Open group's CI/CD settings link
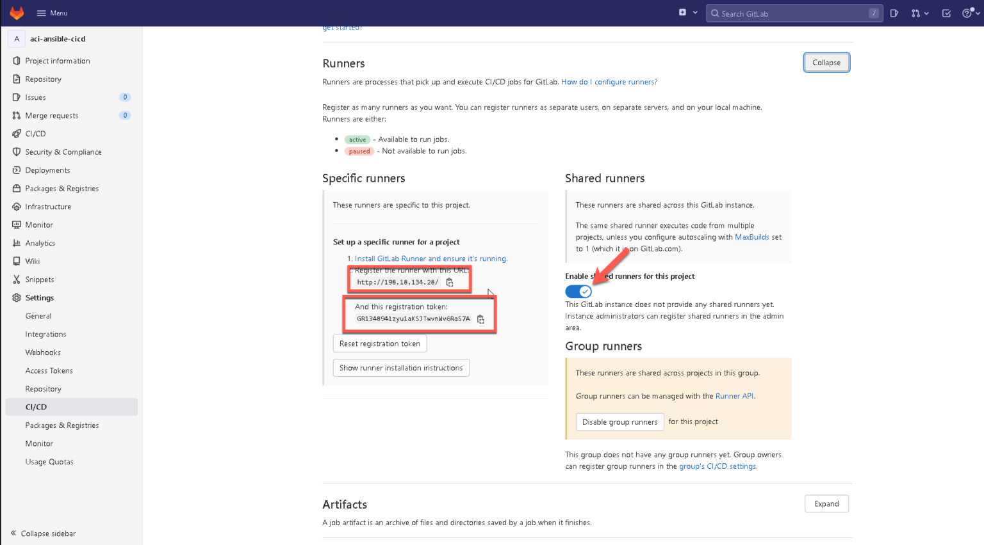984x545 pixels. [717, 466]
